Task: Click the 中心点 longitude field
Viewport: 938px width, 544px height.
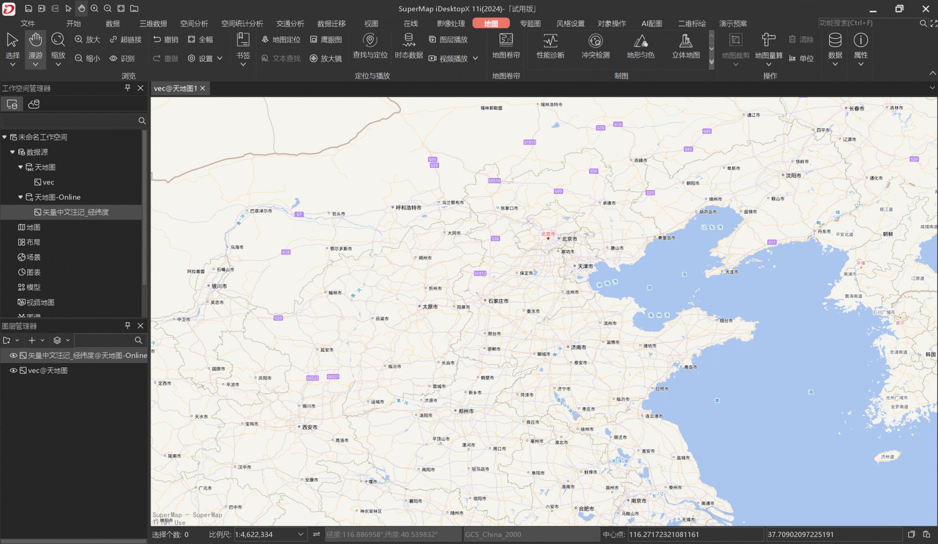Action: (x=695, y=534)
